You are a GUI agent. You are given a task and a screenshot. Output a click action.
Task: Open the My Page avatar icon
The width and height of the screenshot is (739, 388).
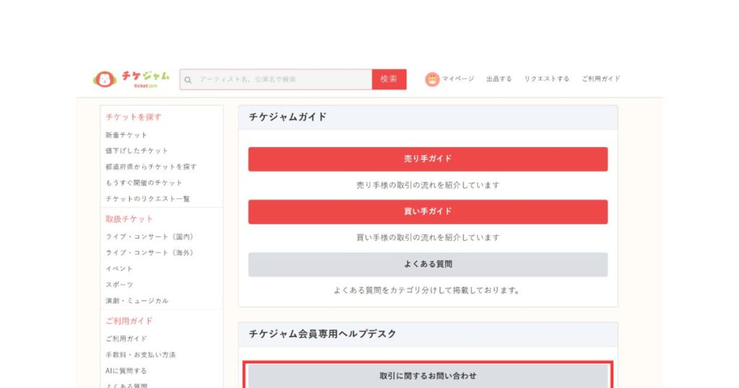click(432, 79)
